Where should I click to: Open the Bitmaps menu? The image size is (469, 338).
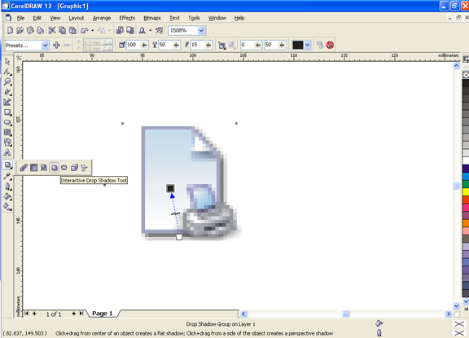tap(152, 18)
